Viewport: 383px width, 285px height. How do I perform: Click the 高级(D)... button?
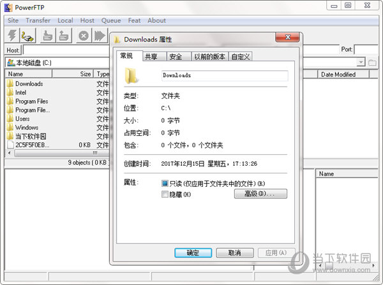click(x=260, y=194)
